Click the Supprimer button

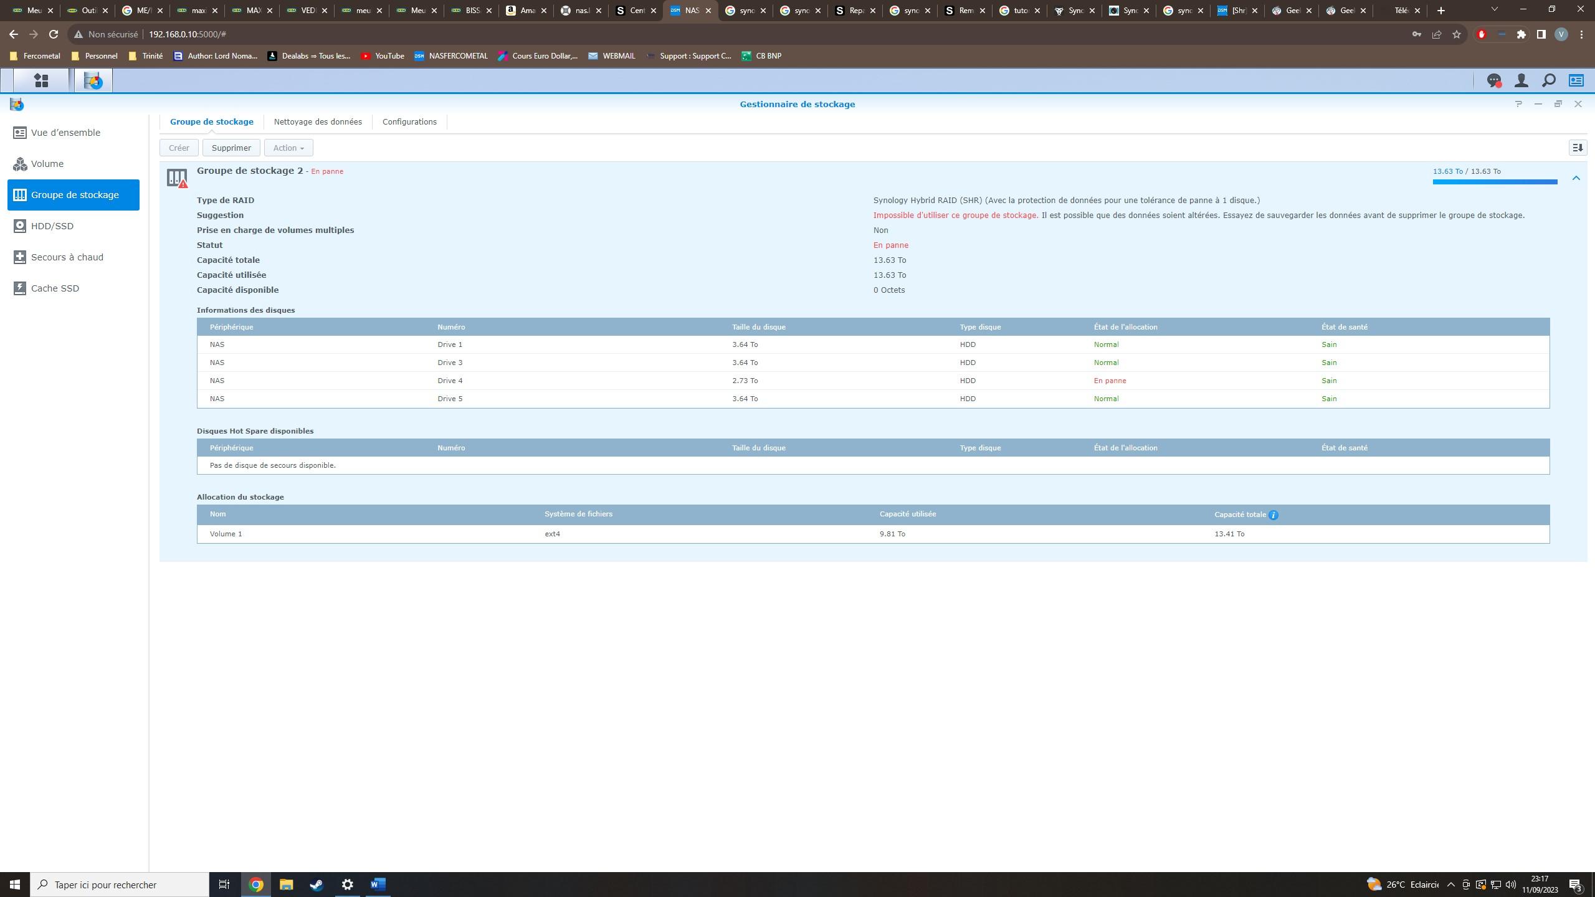pos(231,148)
